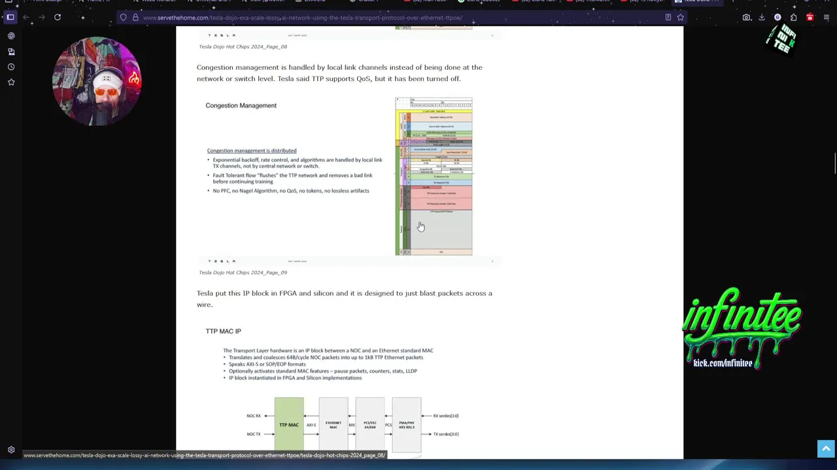Toggle reader view for this article
Viewport: 837px width, 470px height.
pos(668,18)
